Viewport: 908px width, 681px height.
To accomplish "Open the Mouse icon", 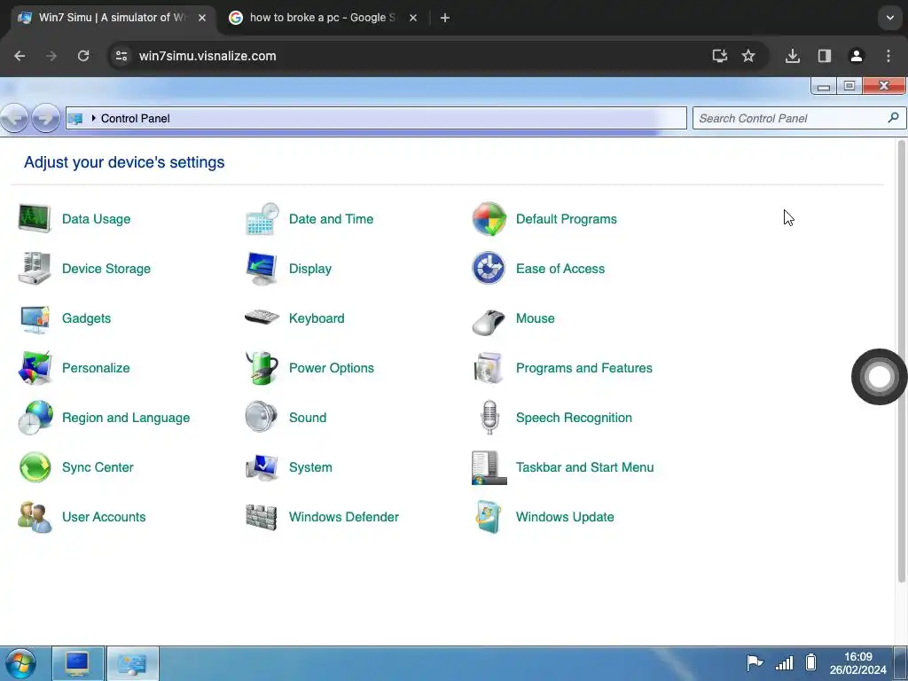I will pos(489,322).
